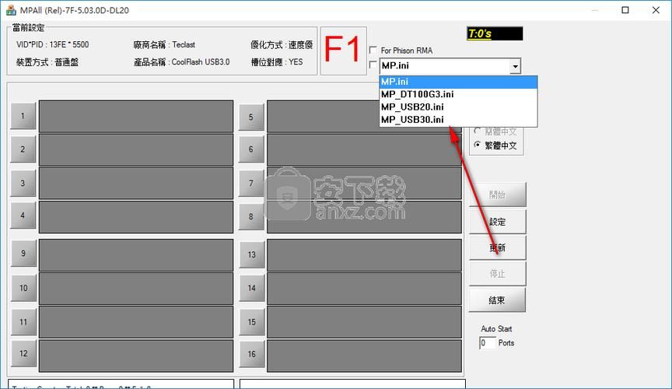Click the 欄位對應 : YES text

pyautogui.click(x=277, y=62)
